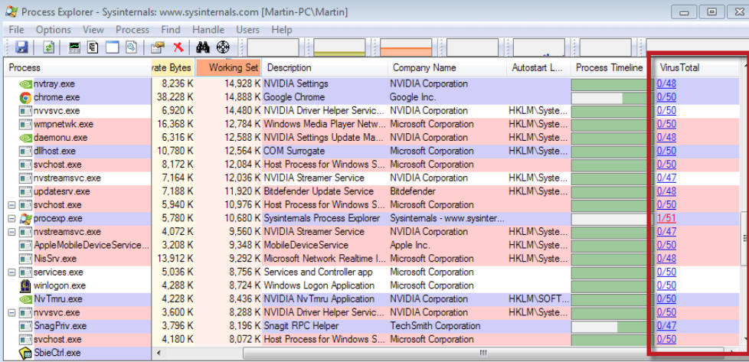Screen dimensions: 749x362
Task: Open winlogon.exe's 0/50 VirusTotal link
Action: coord(666,285)
